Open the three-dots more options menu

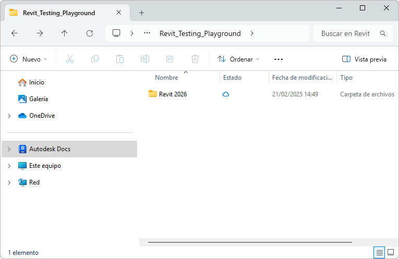pos(279,59)
